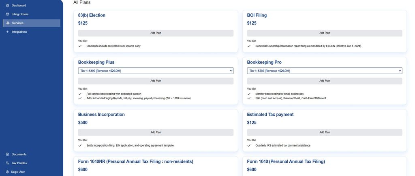Add the Estimated Tax payment plan
The width and height of the screenshot is (415, 176).
pos(325,132)
